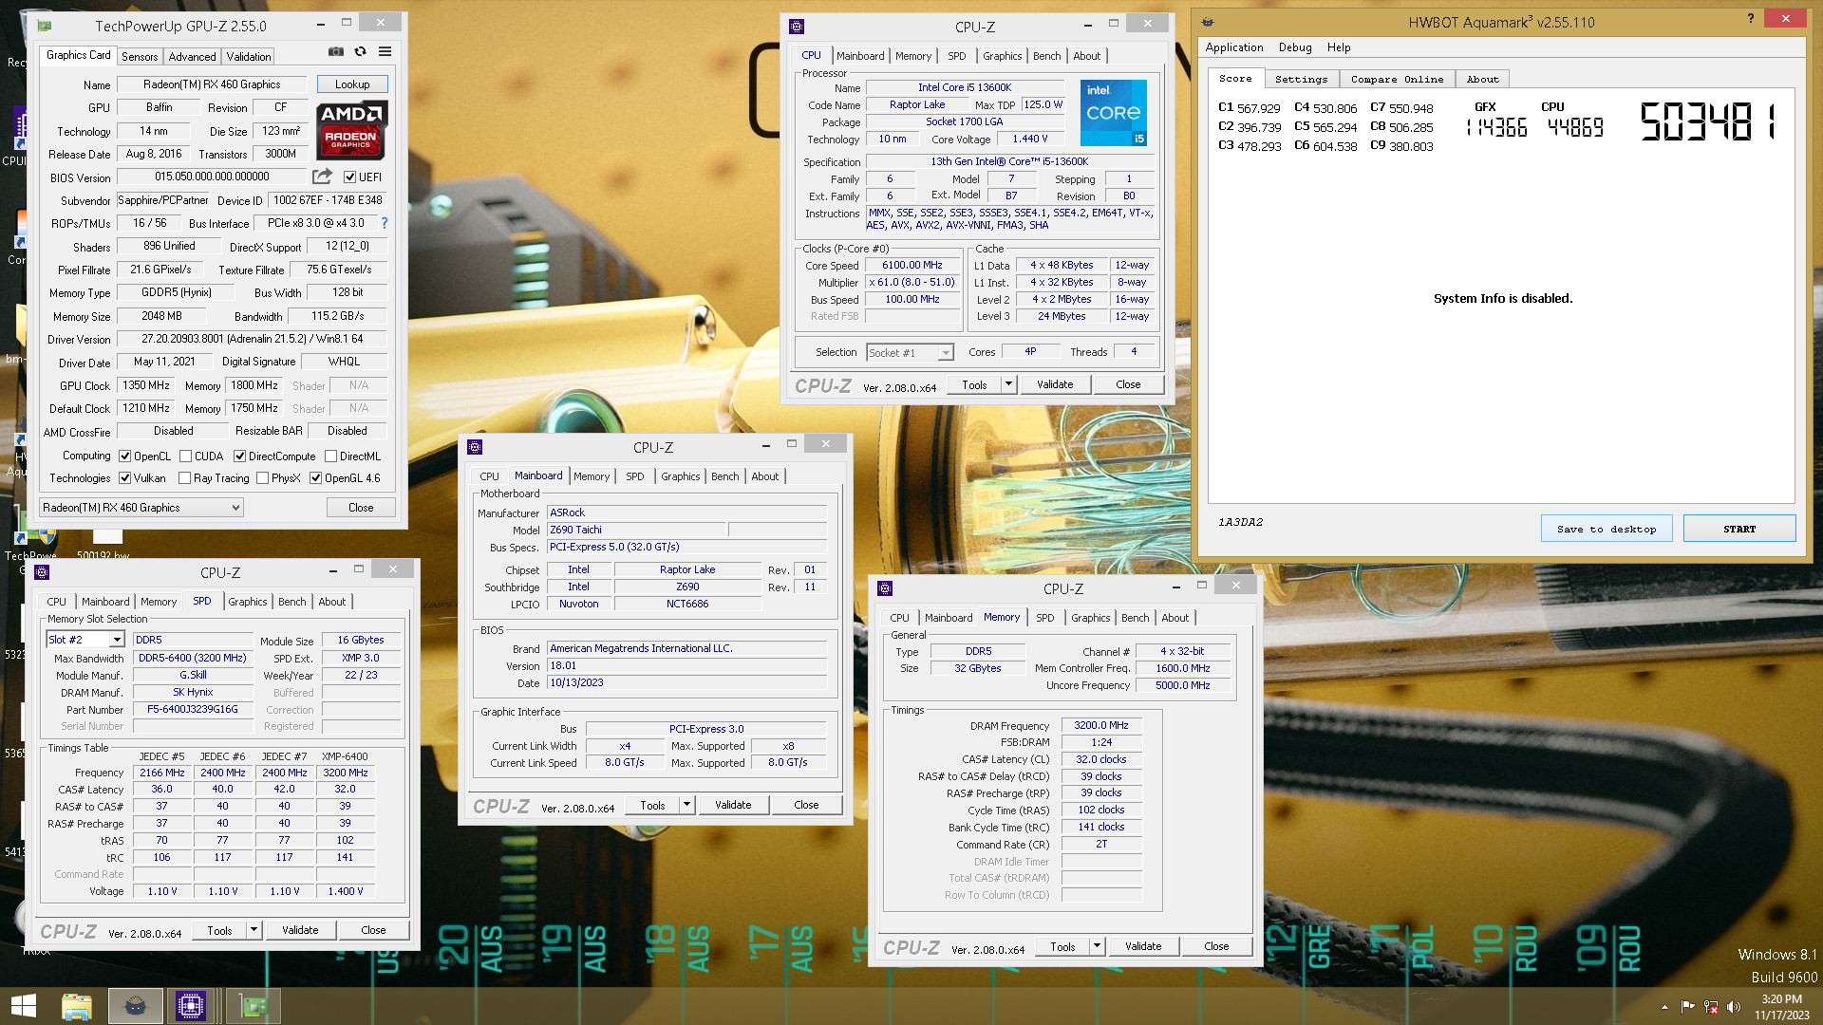The width and height of the screenshot is (1823, 1025).
Task: Click the CPU-Z Mainboard window title bar icon
Action: pyautogui.click(x=476, y=447)
